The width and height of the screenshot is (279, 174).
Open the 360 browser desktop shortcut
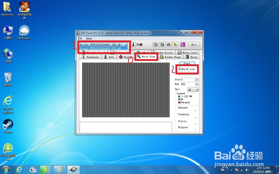coord(8,152)
